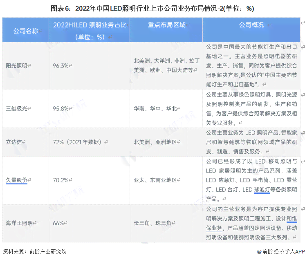Click the chart title 图表6 heading
This screenshot has height=260, width=305.
point(152,8)
